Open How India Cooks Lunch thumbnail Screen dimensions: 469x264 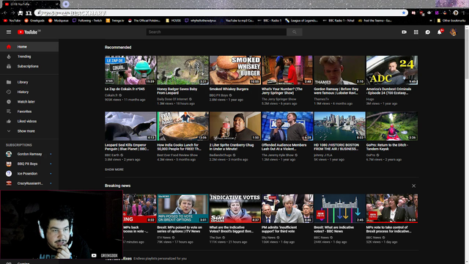182,126
